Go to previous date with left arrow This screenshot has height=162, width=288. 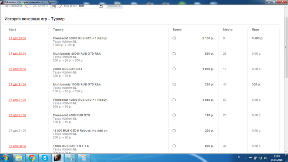click(x=26, y=6)
